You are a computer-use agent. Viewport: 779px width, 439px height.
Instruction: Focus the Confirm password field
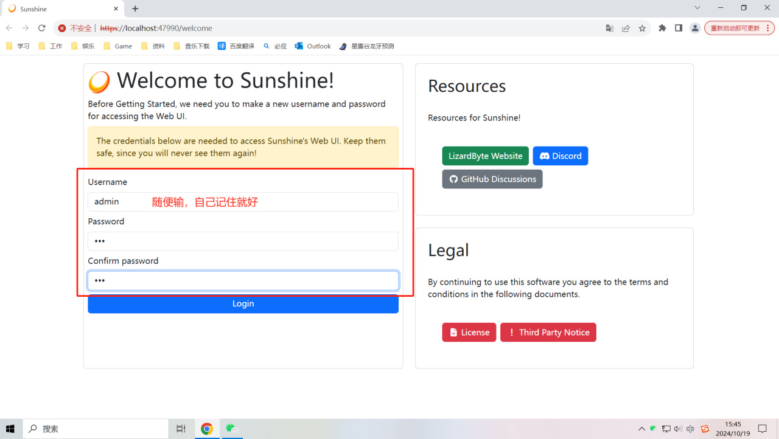coord(243,281)
